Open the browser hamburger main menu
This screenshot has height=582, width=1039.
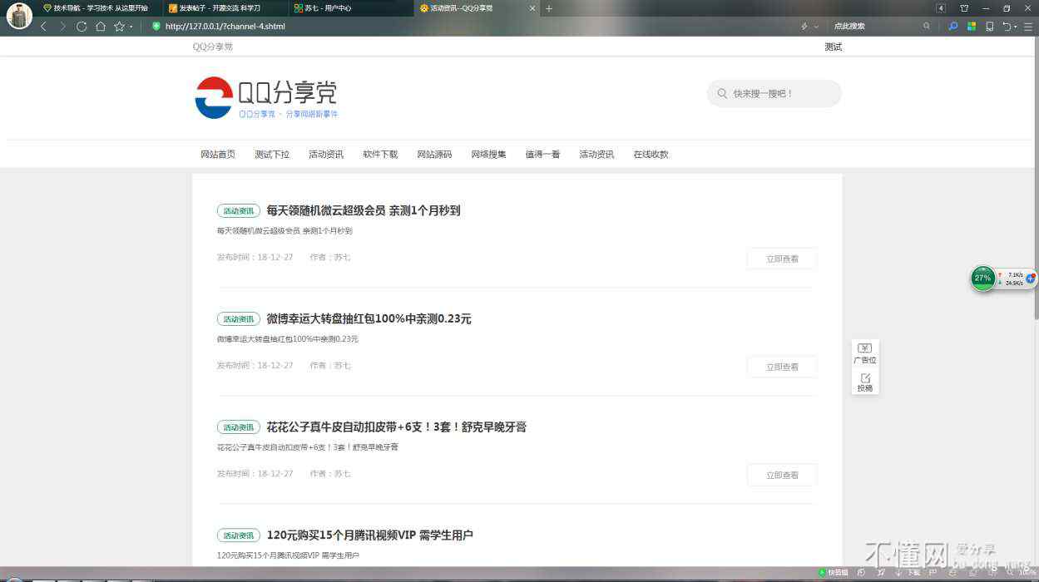[1028, 27]
